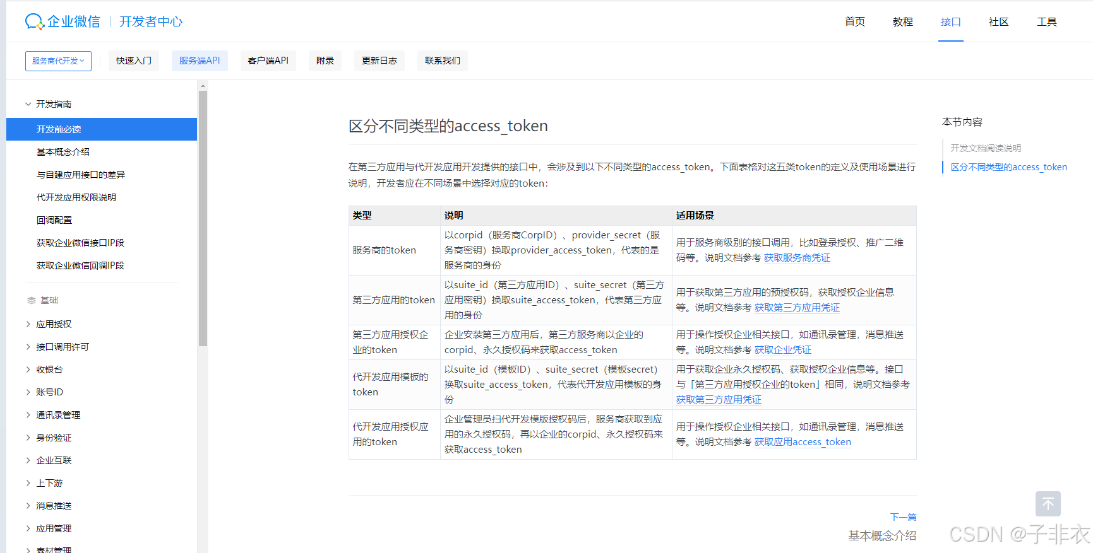The image size is (1093, 553).
Task: Expand the 应用管理 section
Action: pyautogui.click(x=28, y=528)
